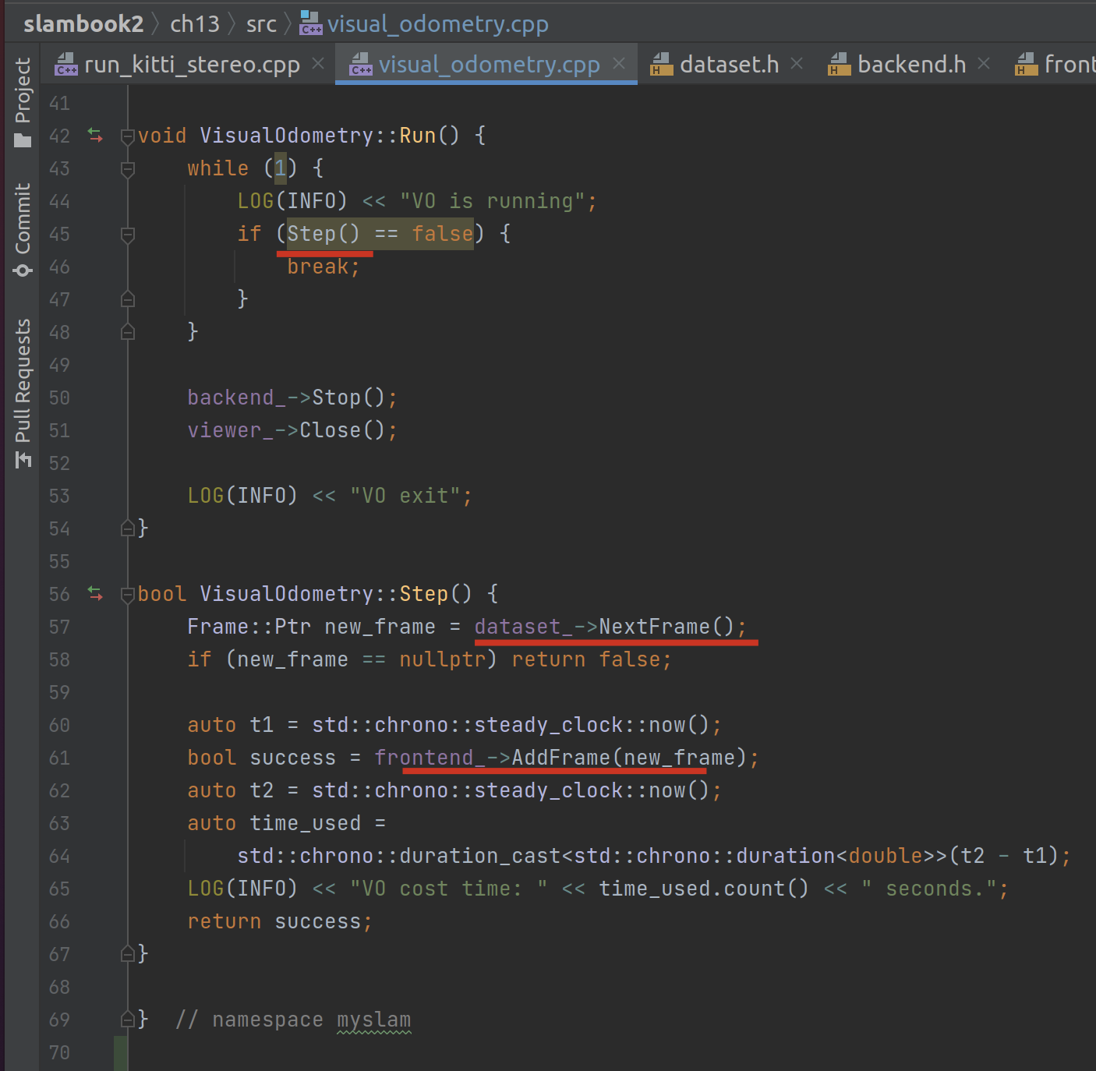1096x1071 pixels.
Task: Click visual_odometry.cpp in the breadcrumb path
Action: point(437,24)
